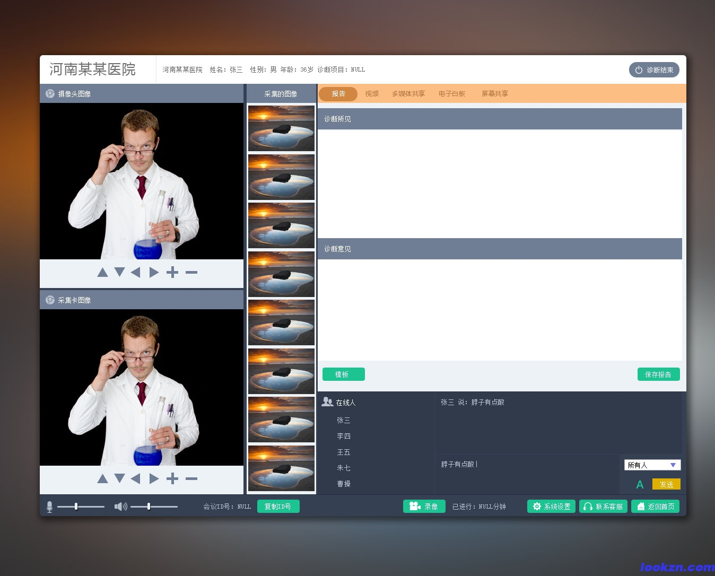Click zoom-in plus under camera image

tap(172, 273)
